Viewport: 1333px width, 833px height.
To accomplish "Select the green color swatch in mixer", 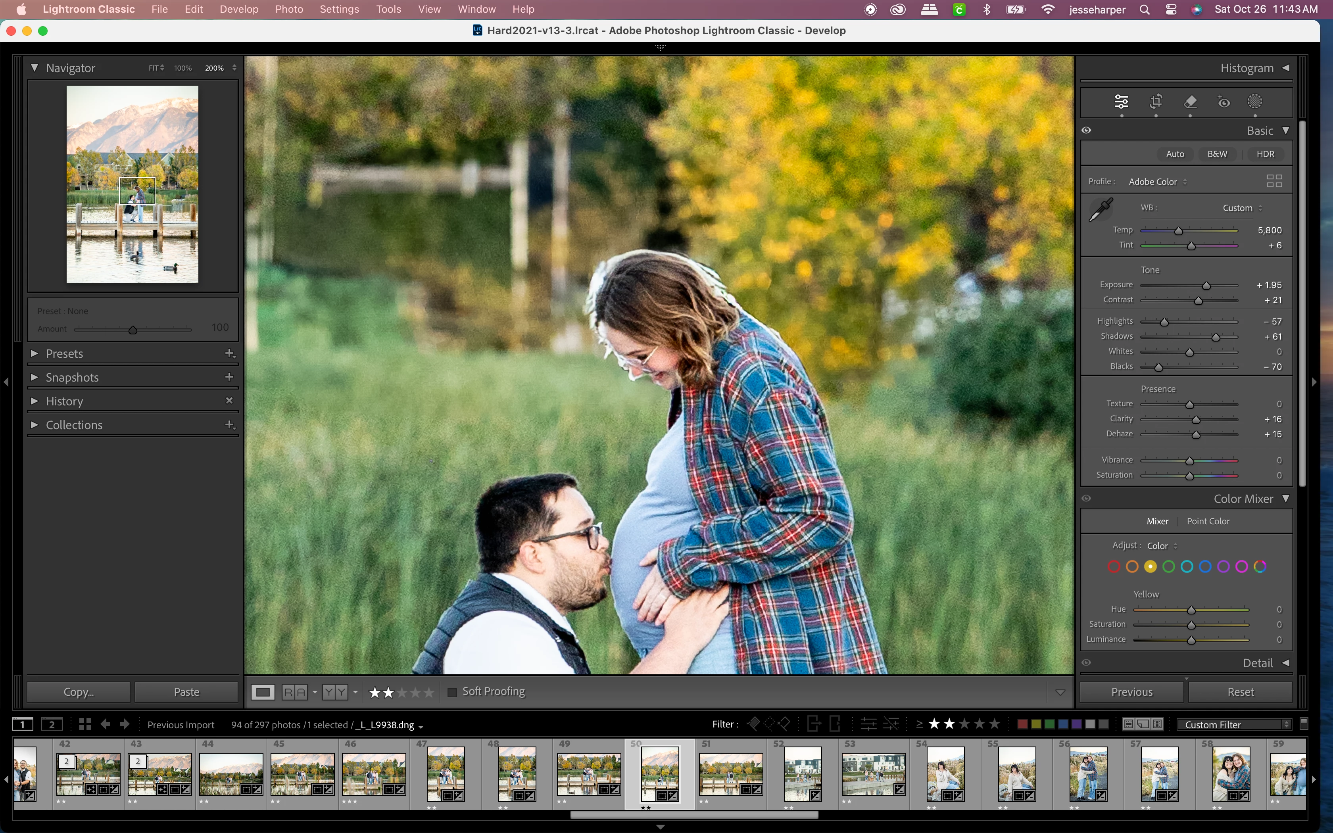I will (x=1168, y=566).
